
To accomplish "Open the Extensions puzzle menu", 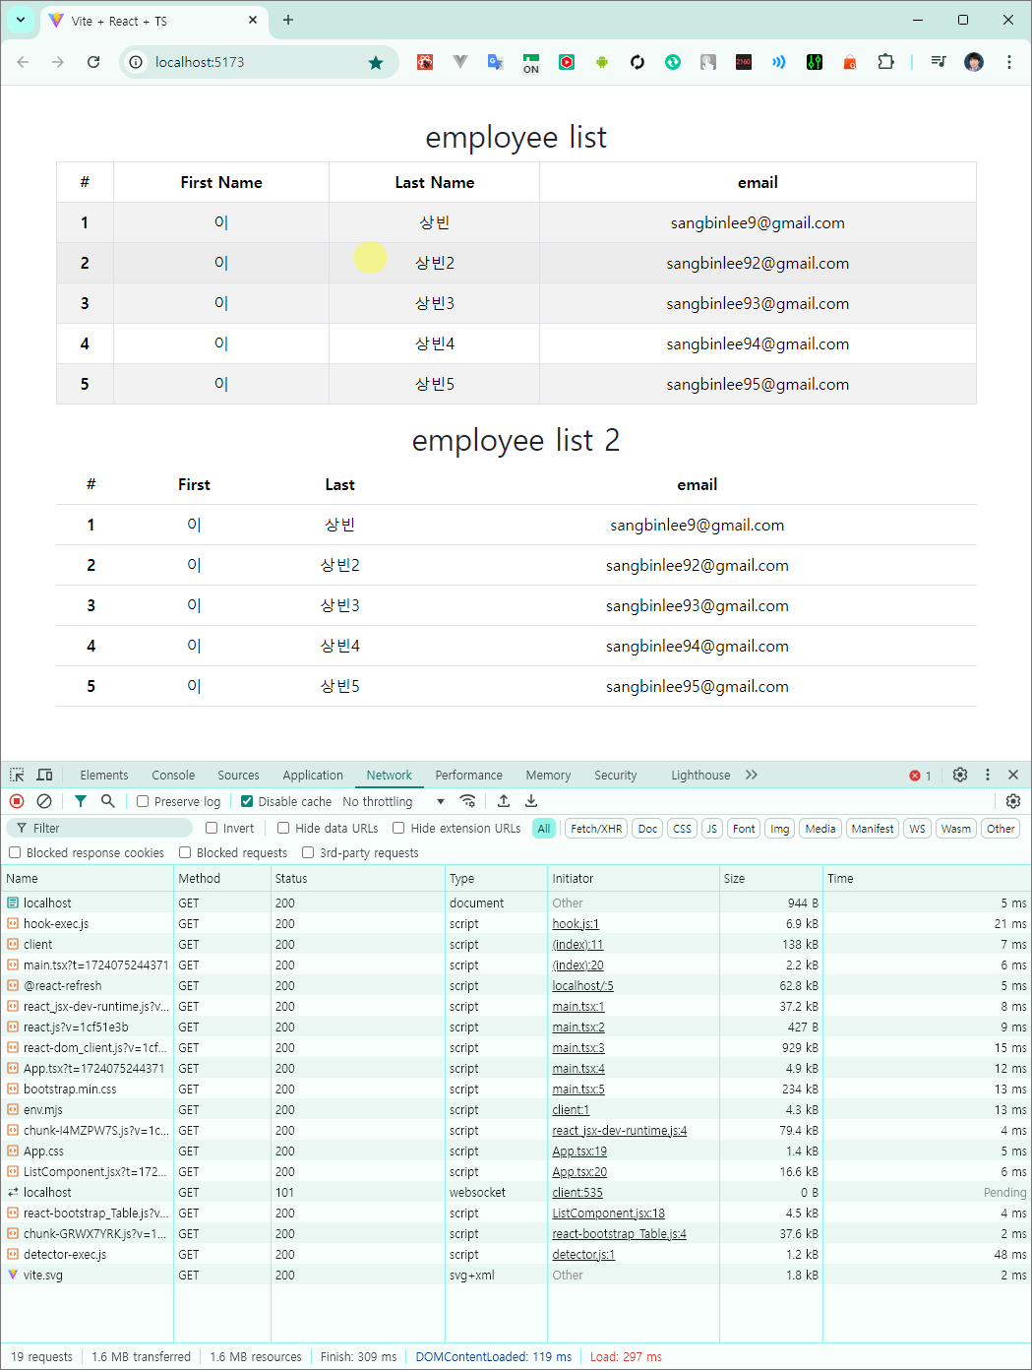I will pos(885,62).
